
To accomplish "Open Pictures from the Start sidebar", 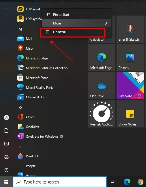I will (x=7, y=144).
